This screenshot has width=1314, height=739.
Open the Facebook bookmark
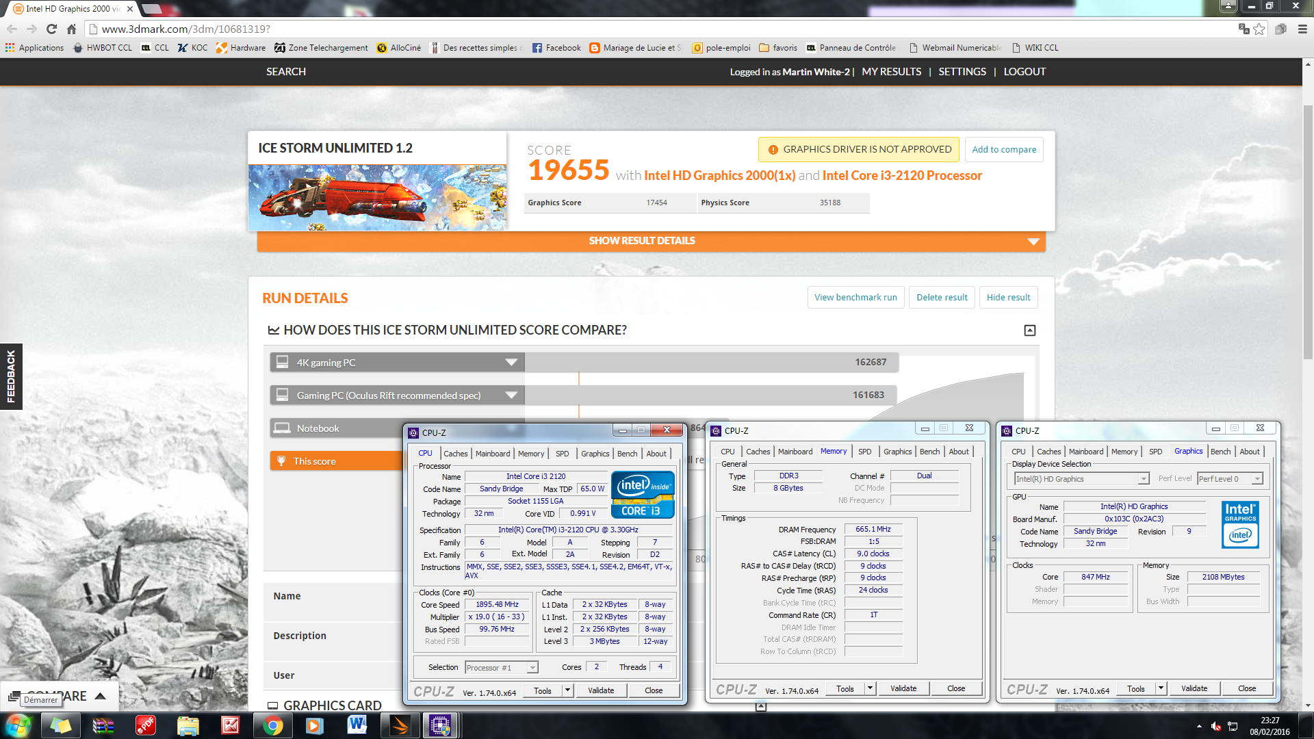point(556,48)
